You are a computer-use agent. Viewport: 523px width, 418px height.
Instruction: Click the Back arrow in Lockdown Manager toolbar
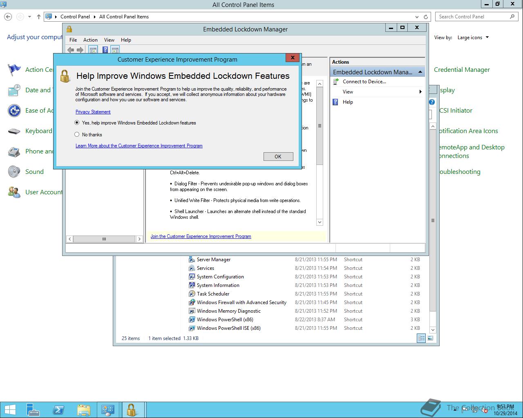71,50
